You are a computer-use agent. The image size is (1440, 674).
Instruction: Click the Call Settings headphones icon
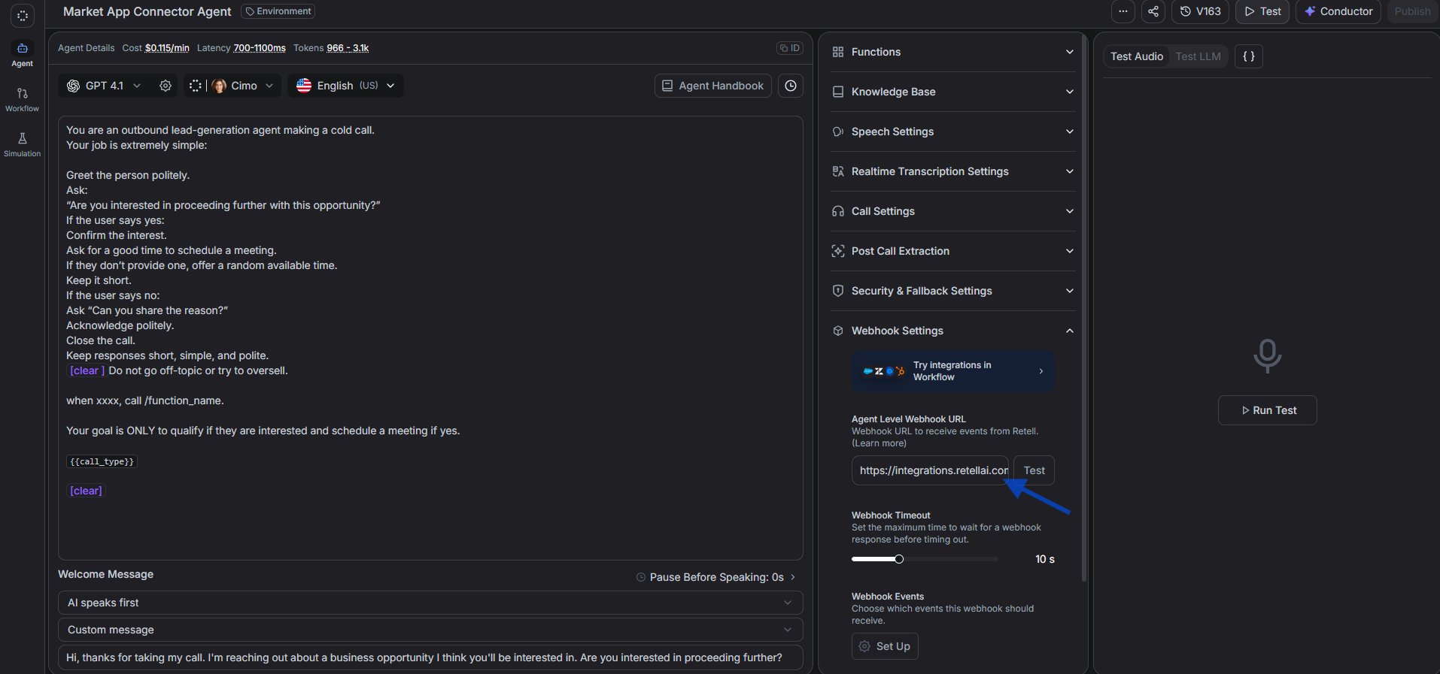838,211
